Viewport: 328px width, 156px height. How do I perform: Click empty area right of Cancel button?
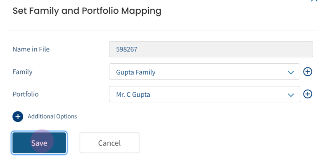pos(230,143)
